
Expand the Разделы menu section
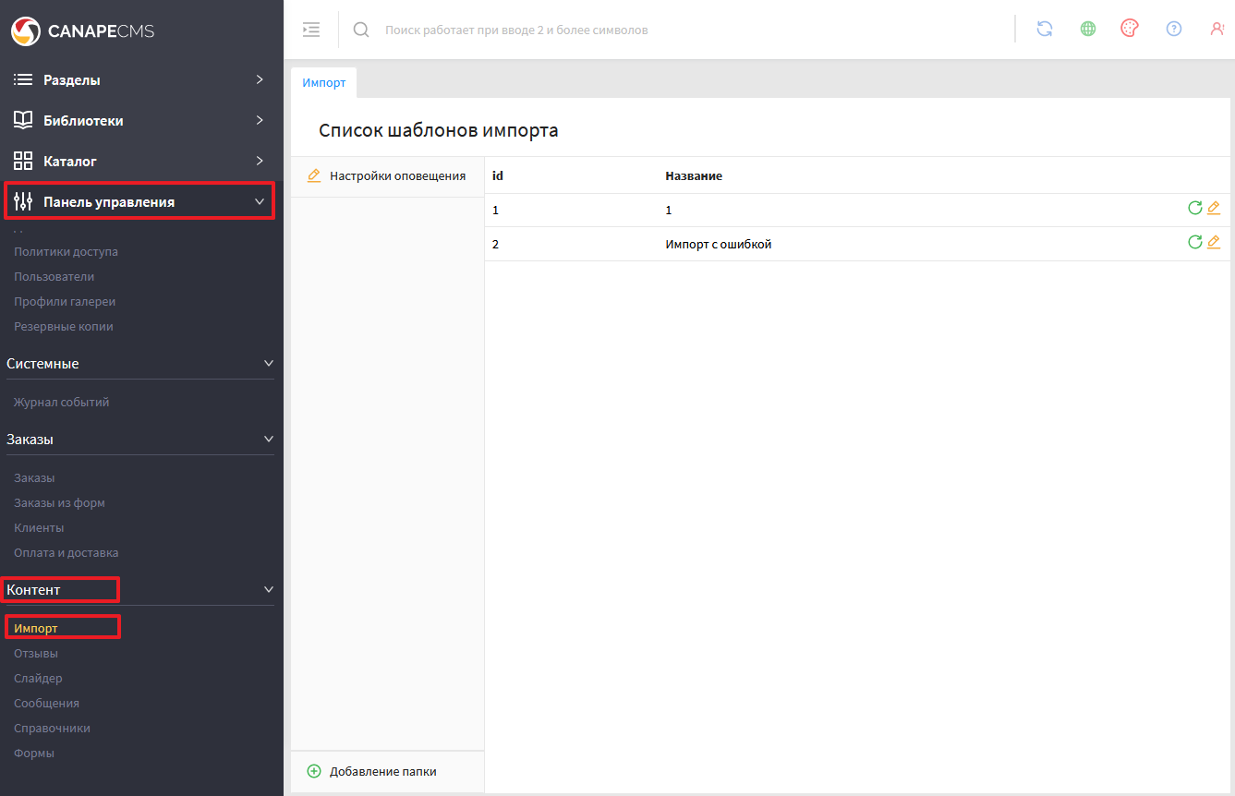140,80
